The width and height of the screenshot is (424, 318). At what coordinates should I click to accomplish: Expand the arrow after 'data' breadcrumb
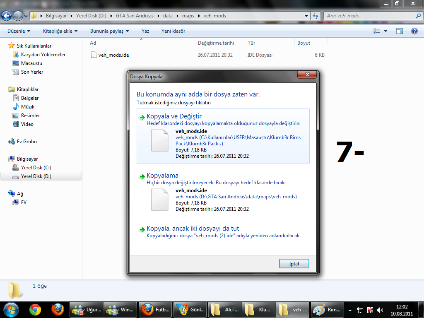pyautogui.click(x=177, y=16)
